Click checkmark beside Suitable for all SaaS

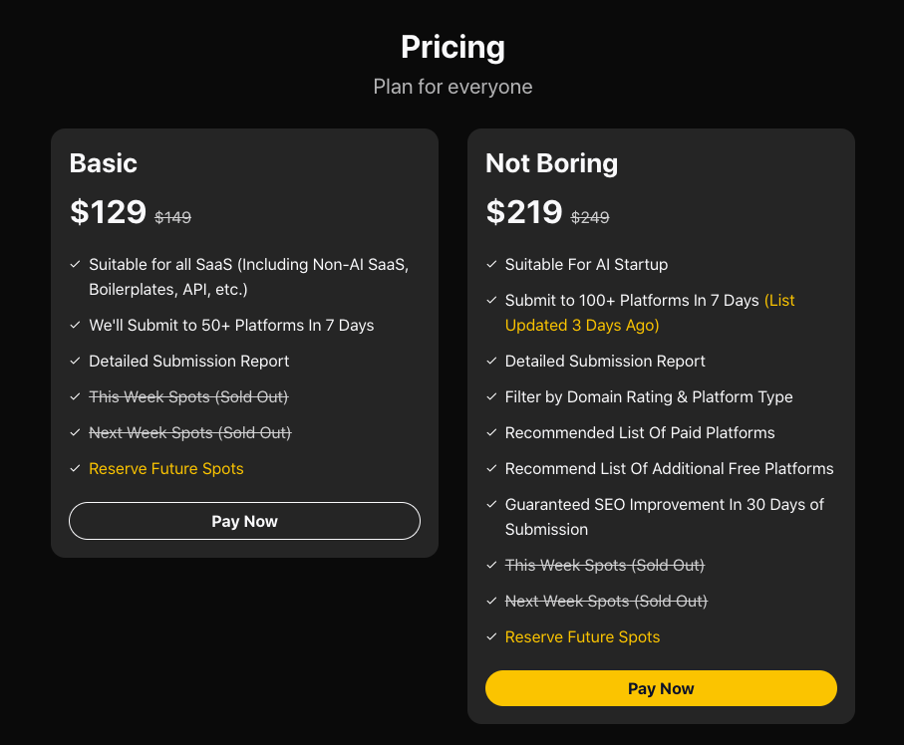[x=75, y=265]
